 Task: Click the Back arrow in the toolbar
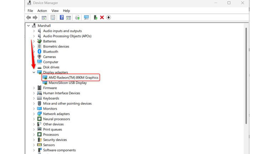29,18
